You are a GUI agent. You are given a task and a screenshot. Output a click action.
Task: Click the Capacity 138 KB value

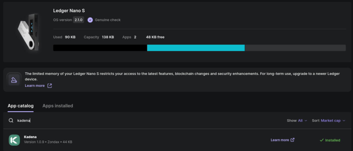click(108, 37)
